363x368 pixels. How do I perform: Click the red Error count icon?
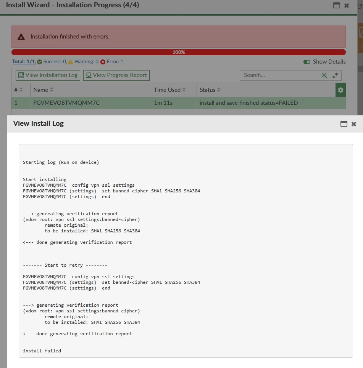[103, 62]
